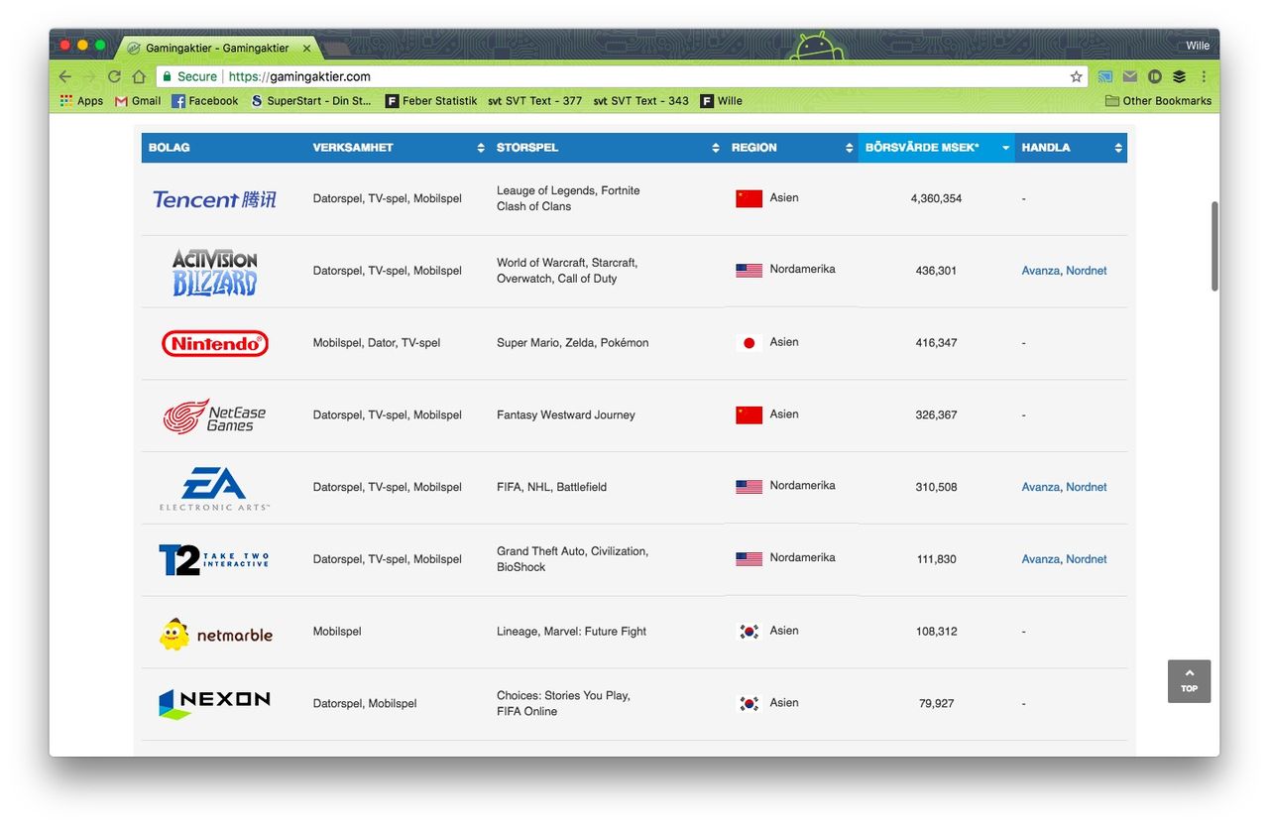
Task: Click the US flag in Take Two row
Action: [749, 558]
